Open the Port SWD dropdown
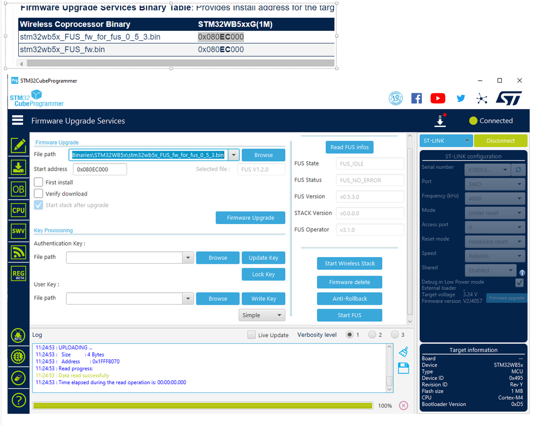551x425 pixels. tap(495, 184)
